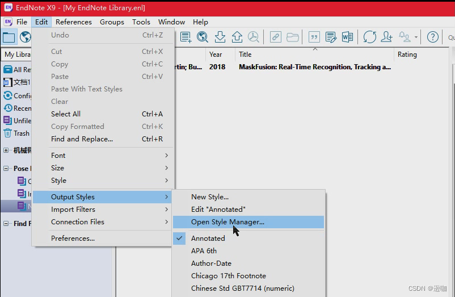The height and width of the screenshot is (297, 455).
Task: Expand the Style submenu
Action: pos(103,180)
